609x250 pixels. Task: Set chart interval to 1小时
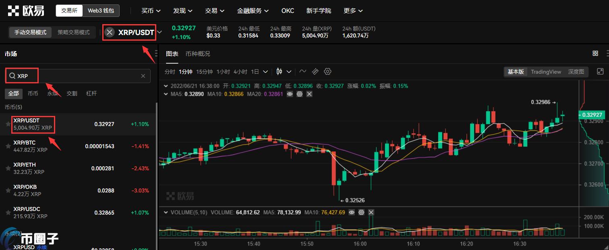(223, 72)
